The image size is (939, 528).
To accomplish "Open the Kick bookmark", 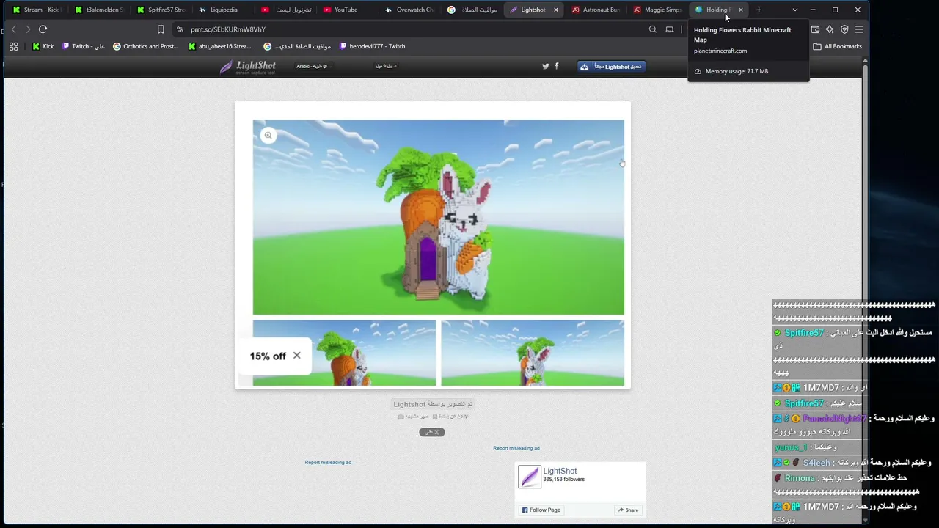I will (x=43, y=46).
